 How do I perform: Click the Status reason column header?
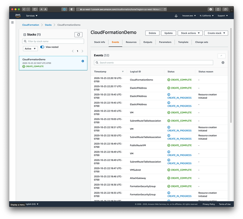click(206, 72)
